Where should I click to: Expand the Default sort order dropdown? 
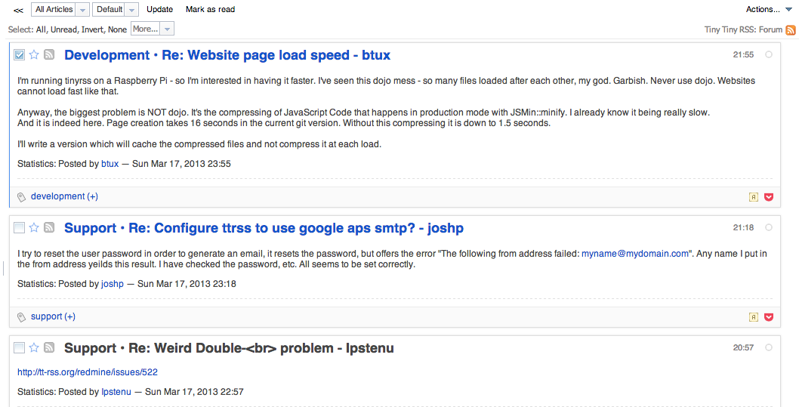115,9
